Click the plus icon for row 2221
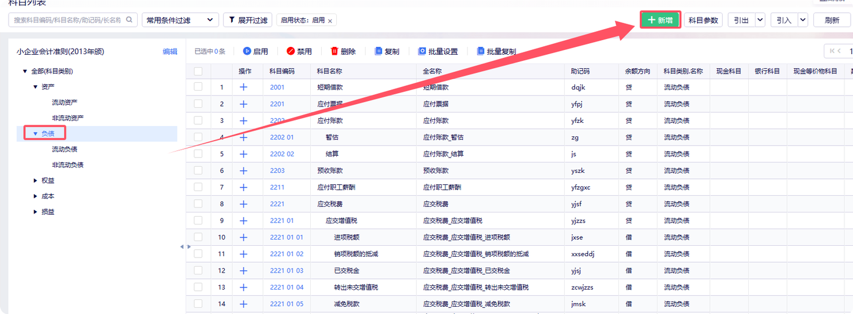This screenshot has height=314, width=853. [x=244, y=204]
